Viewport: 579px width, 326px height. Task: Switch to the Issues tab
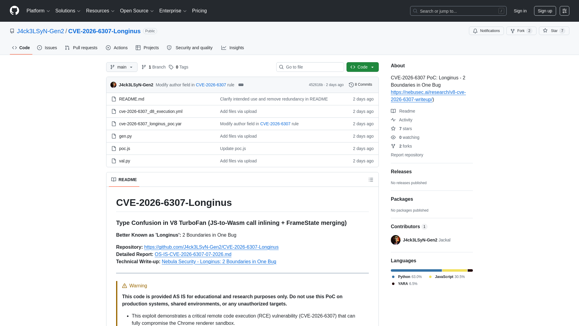[x=47, y=48]
